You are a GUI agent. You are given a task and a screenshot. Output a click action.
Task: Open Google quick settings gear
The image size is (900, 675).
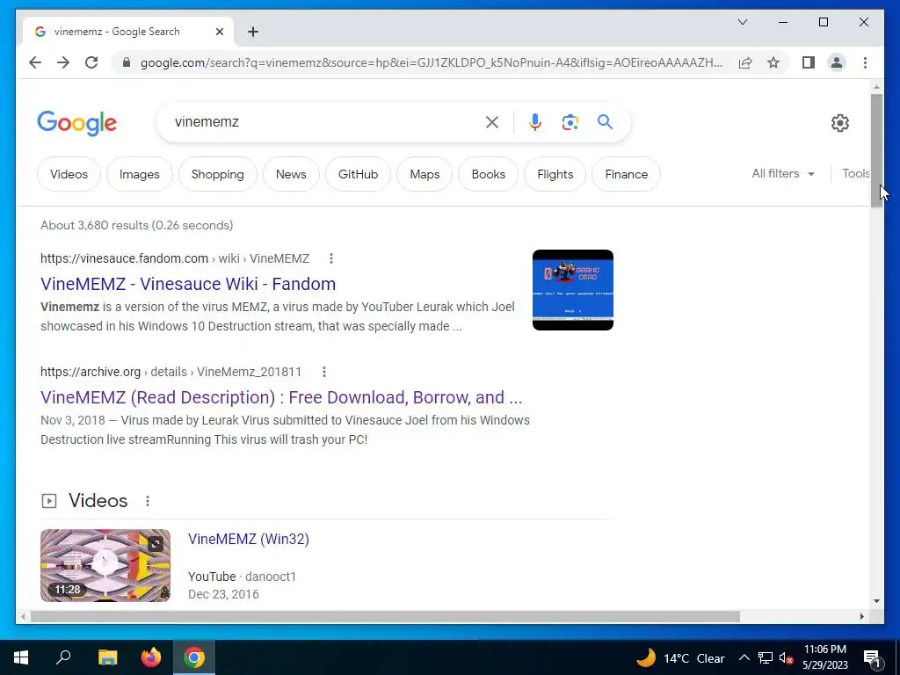839,123
